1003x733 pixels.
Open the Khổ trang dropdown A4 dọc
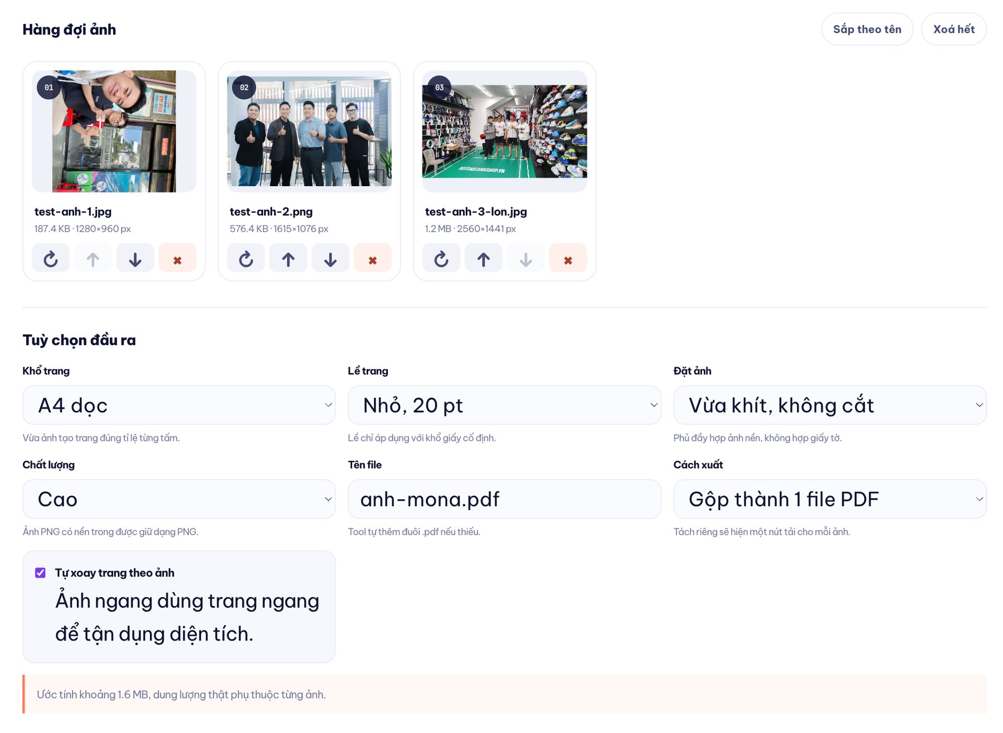(179, 405)
